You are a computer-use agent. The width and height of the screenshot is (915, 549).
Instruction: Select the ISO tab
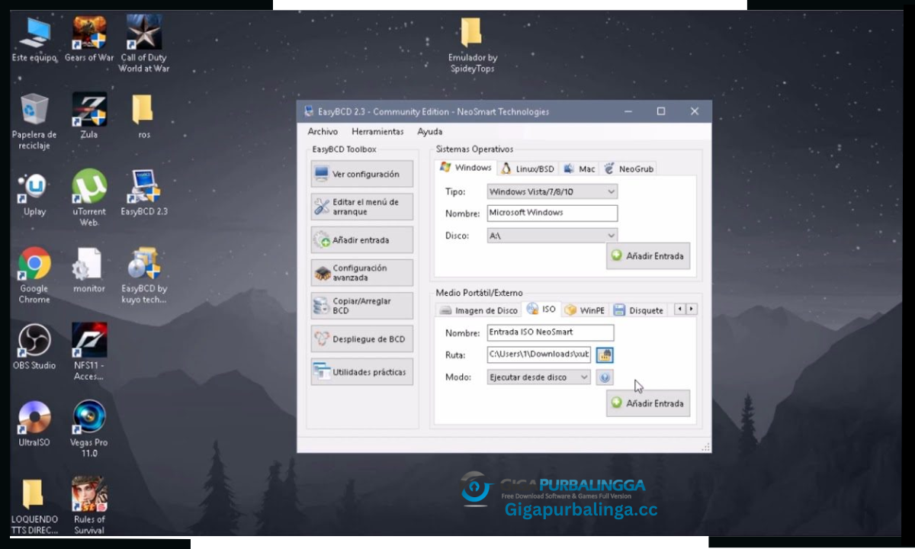(541, 310)
